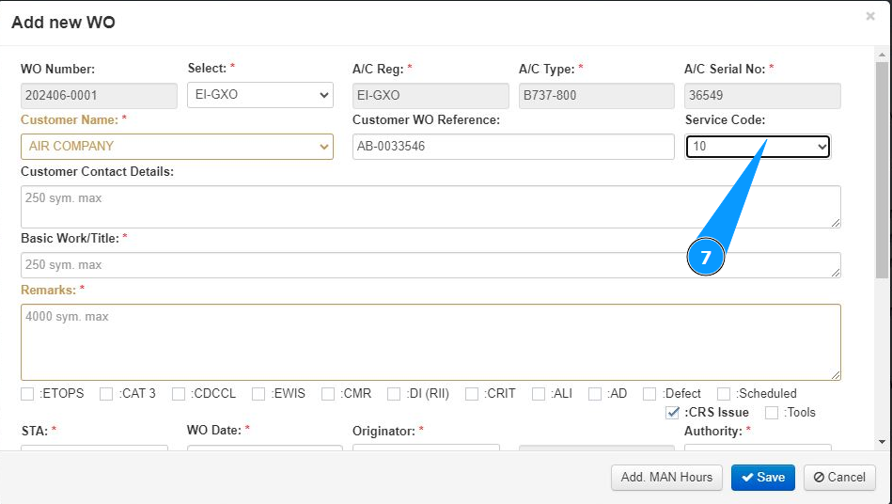The height and width of the screenshot is (504, 892).
Task: Enable the Tools checkbox
Action: (x=772, y=413)
